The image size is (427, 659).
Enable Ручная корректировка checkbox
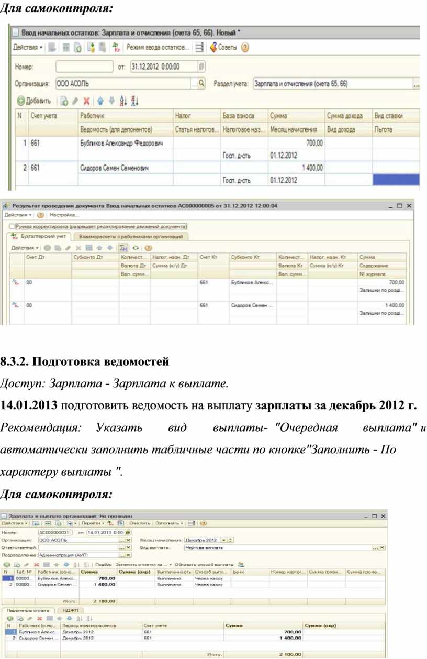click(x=12, y=226)
